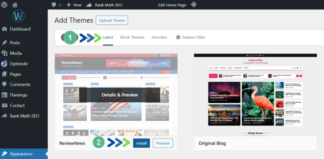Viewport: 324px width, 159px height.
Task: Switch to the Latest themes tab
Action: click(x=108, y=37)
